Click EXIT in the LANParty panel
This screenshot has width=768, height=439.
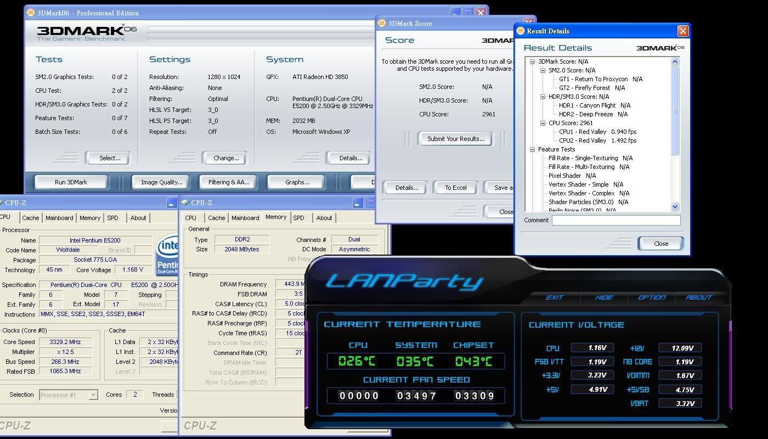(555, 297)
